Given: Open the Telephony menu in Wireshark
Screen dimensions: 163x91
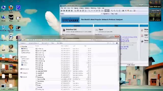Looking at the screenshot, I should (93, 8).
